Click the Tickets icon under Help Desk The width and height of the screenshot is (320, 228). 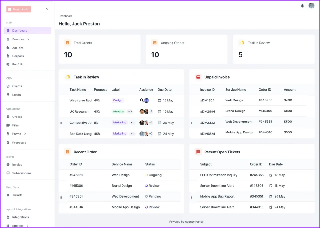click(x=7, y=195)
